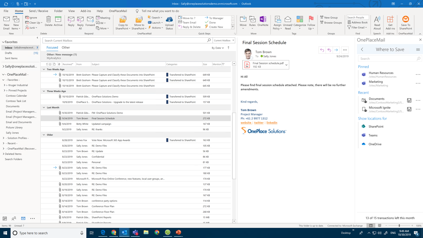Click Search Current Mailbox field
The height and width of the screenshot is (238, 423).
(125, 40)
